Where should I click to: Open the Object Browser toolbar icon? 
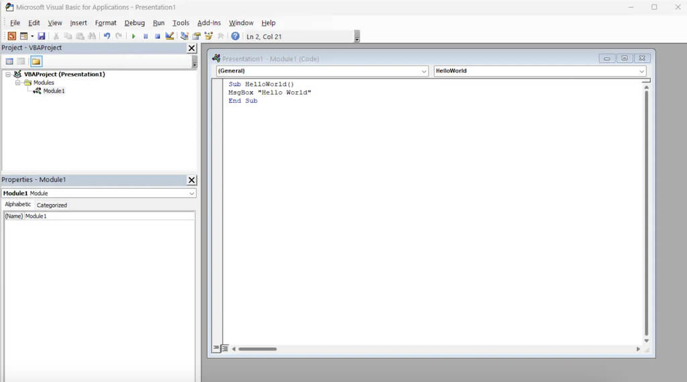tap(208, 36)
